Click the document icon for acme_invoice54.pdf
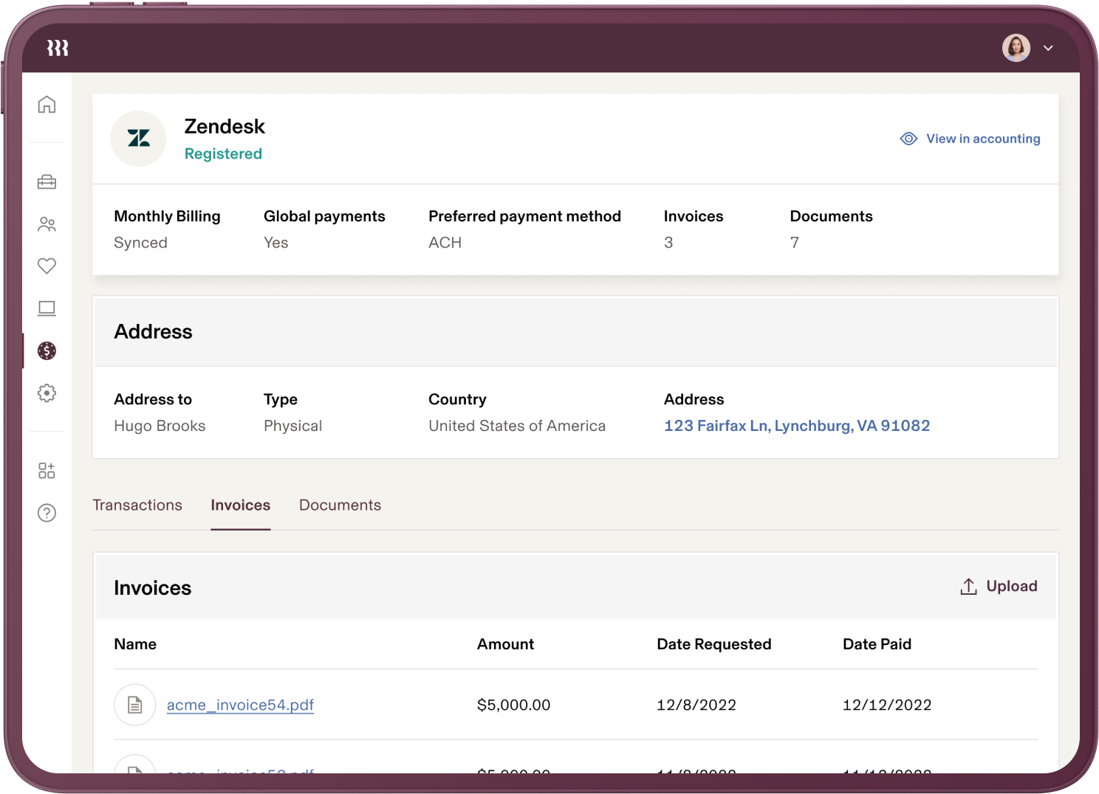1099x794 pixels. (x=134, y=705)
